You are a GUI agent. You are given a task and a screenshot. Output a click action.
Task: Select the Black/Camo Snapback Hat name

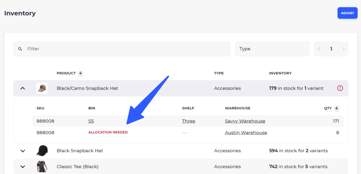coord(87,88)
